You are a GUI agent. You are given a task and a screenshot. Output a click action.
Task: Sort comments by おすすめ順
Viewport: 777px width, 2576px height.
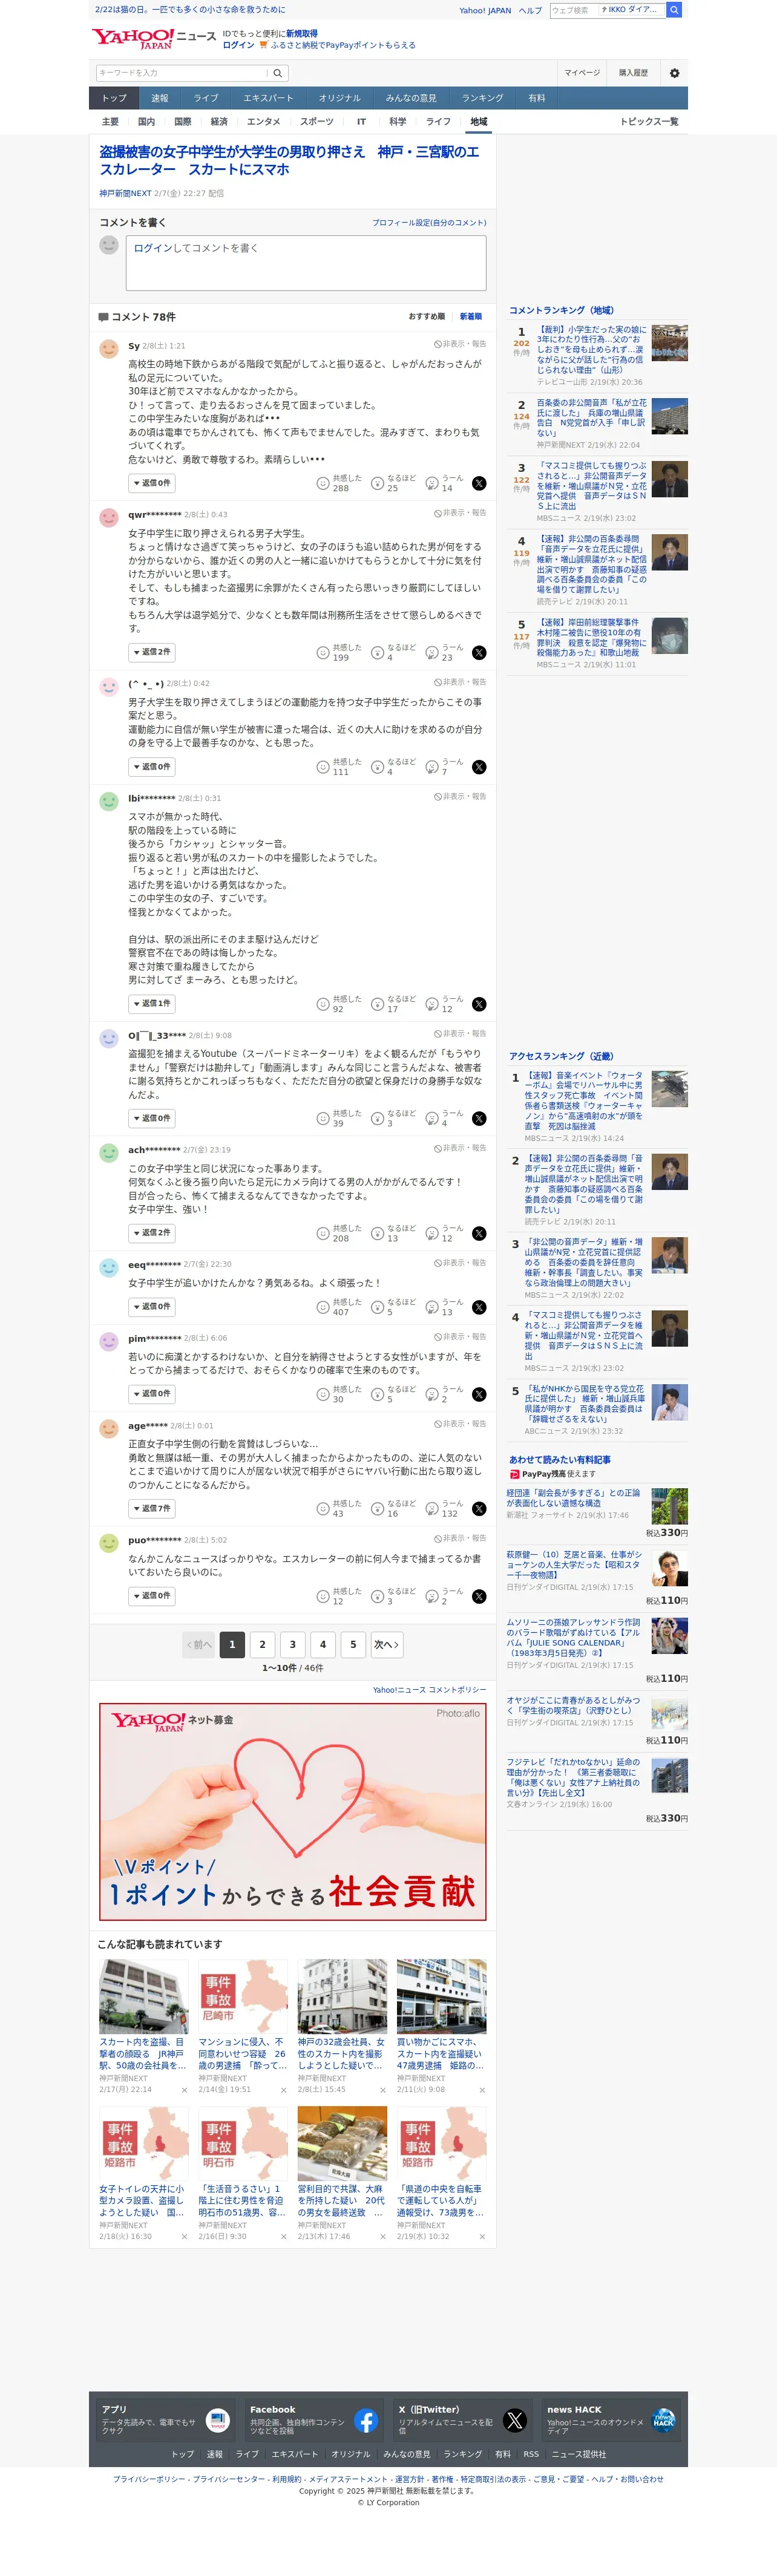[427, 317]
